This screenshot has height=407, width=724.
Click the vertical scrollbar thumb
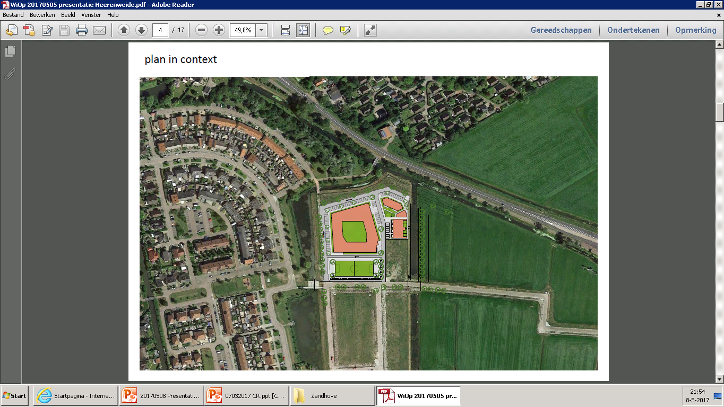pyautogui.click(x=720, y=112)
